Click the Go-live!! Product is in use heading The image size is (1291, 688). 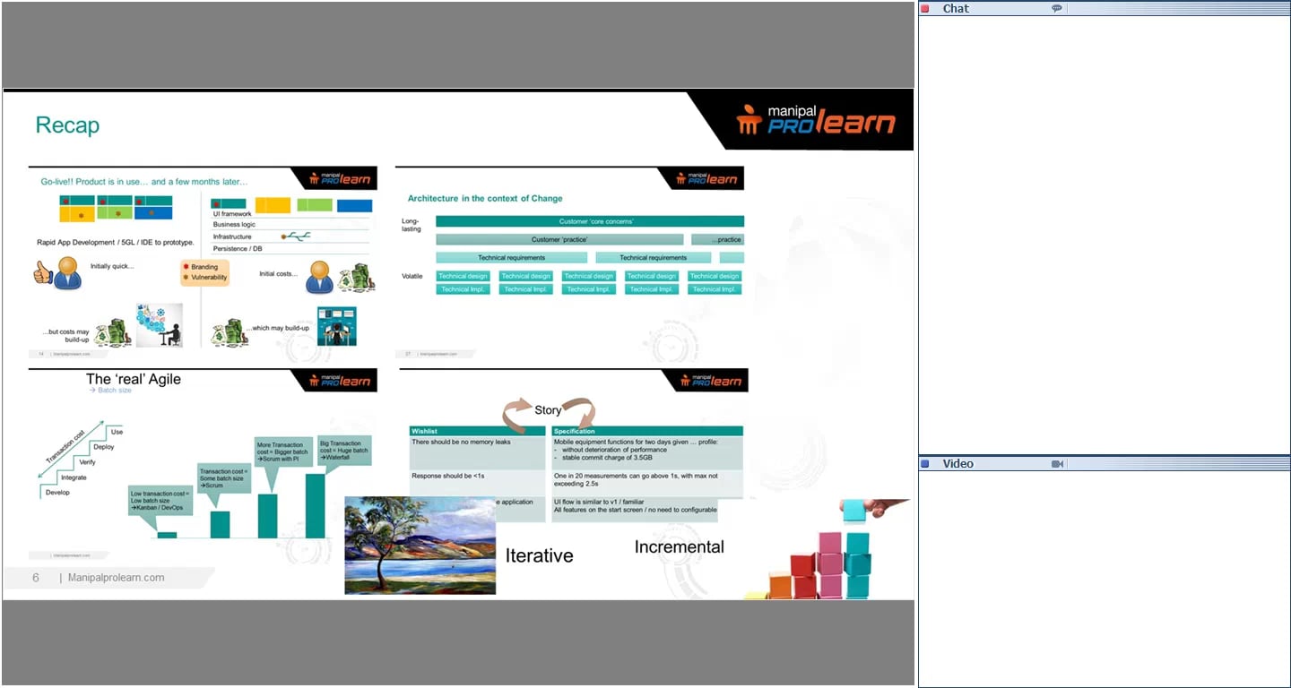click(144, 182)
